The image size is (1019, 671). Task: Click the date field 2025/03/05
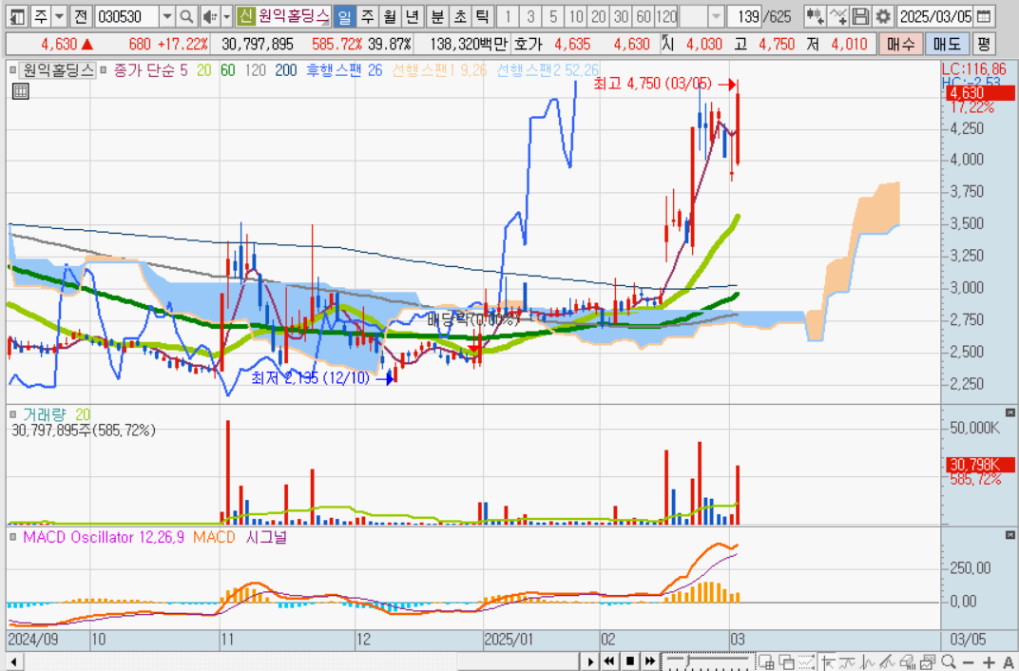tap(935, 16)
